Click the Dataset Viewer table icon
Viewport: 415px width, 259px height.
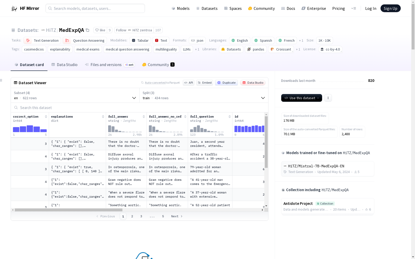(16, 83)
